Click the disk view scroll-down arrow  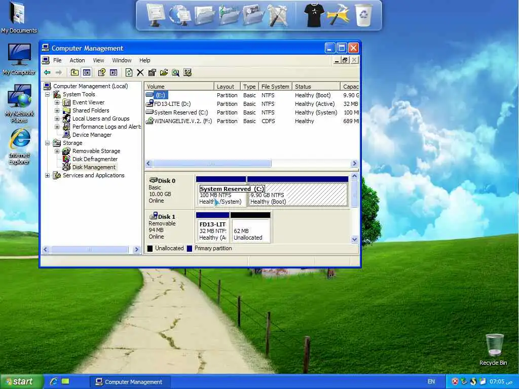click(354, 240)
